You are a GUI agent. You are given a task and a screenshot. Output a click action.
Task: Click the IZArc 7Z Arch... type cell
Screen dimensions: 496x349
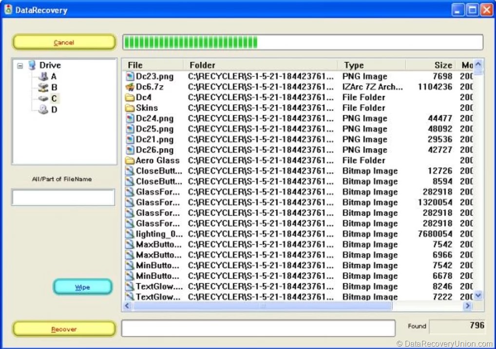point(372,87)
